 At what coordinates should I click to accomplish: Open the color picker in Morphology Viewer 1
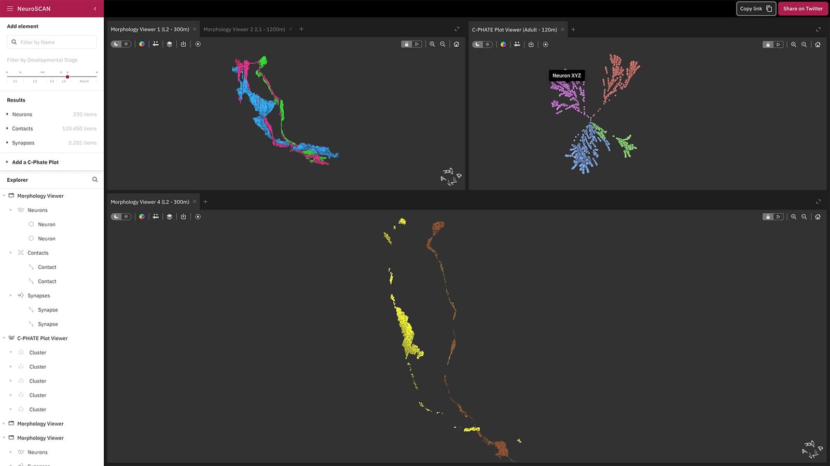[x=143, y=44]
